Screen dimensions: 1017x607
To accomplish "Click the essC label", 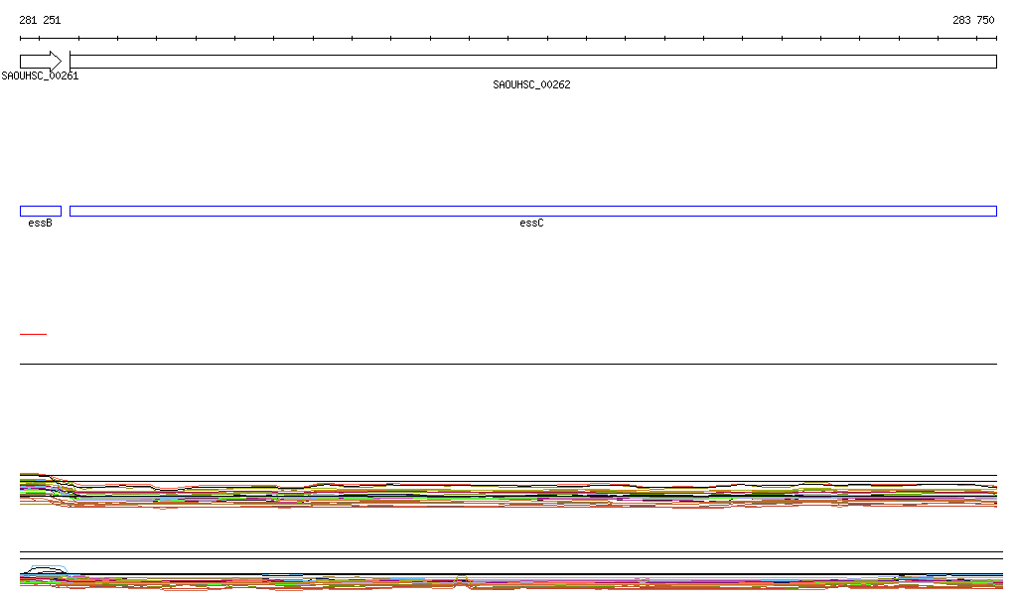I will [532, 224].
